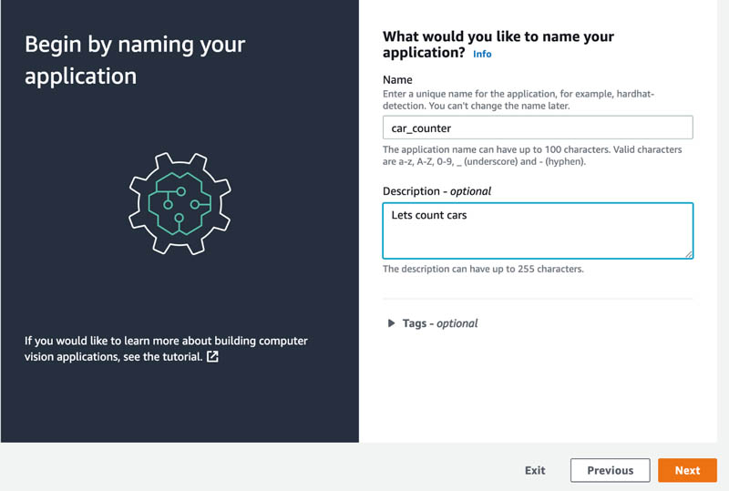Open the tutorial external link icon

point(212,356)
